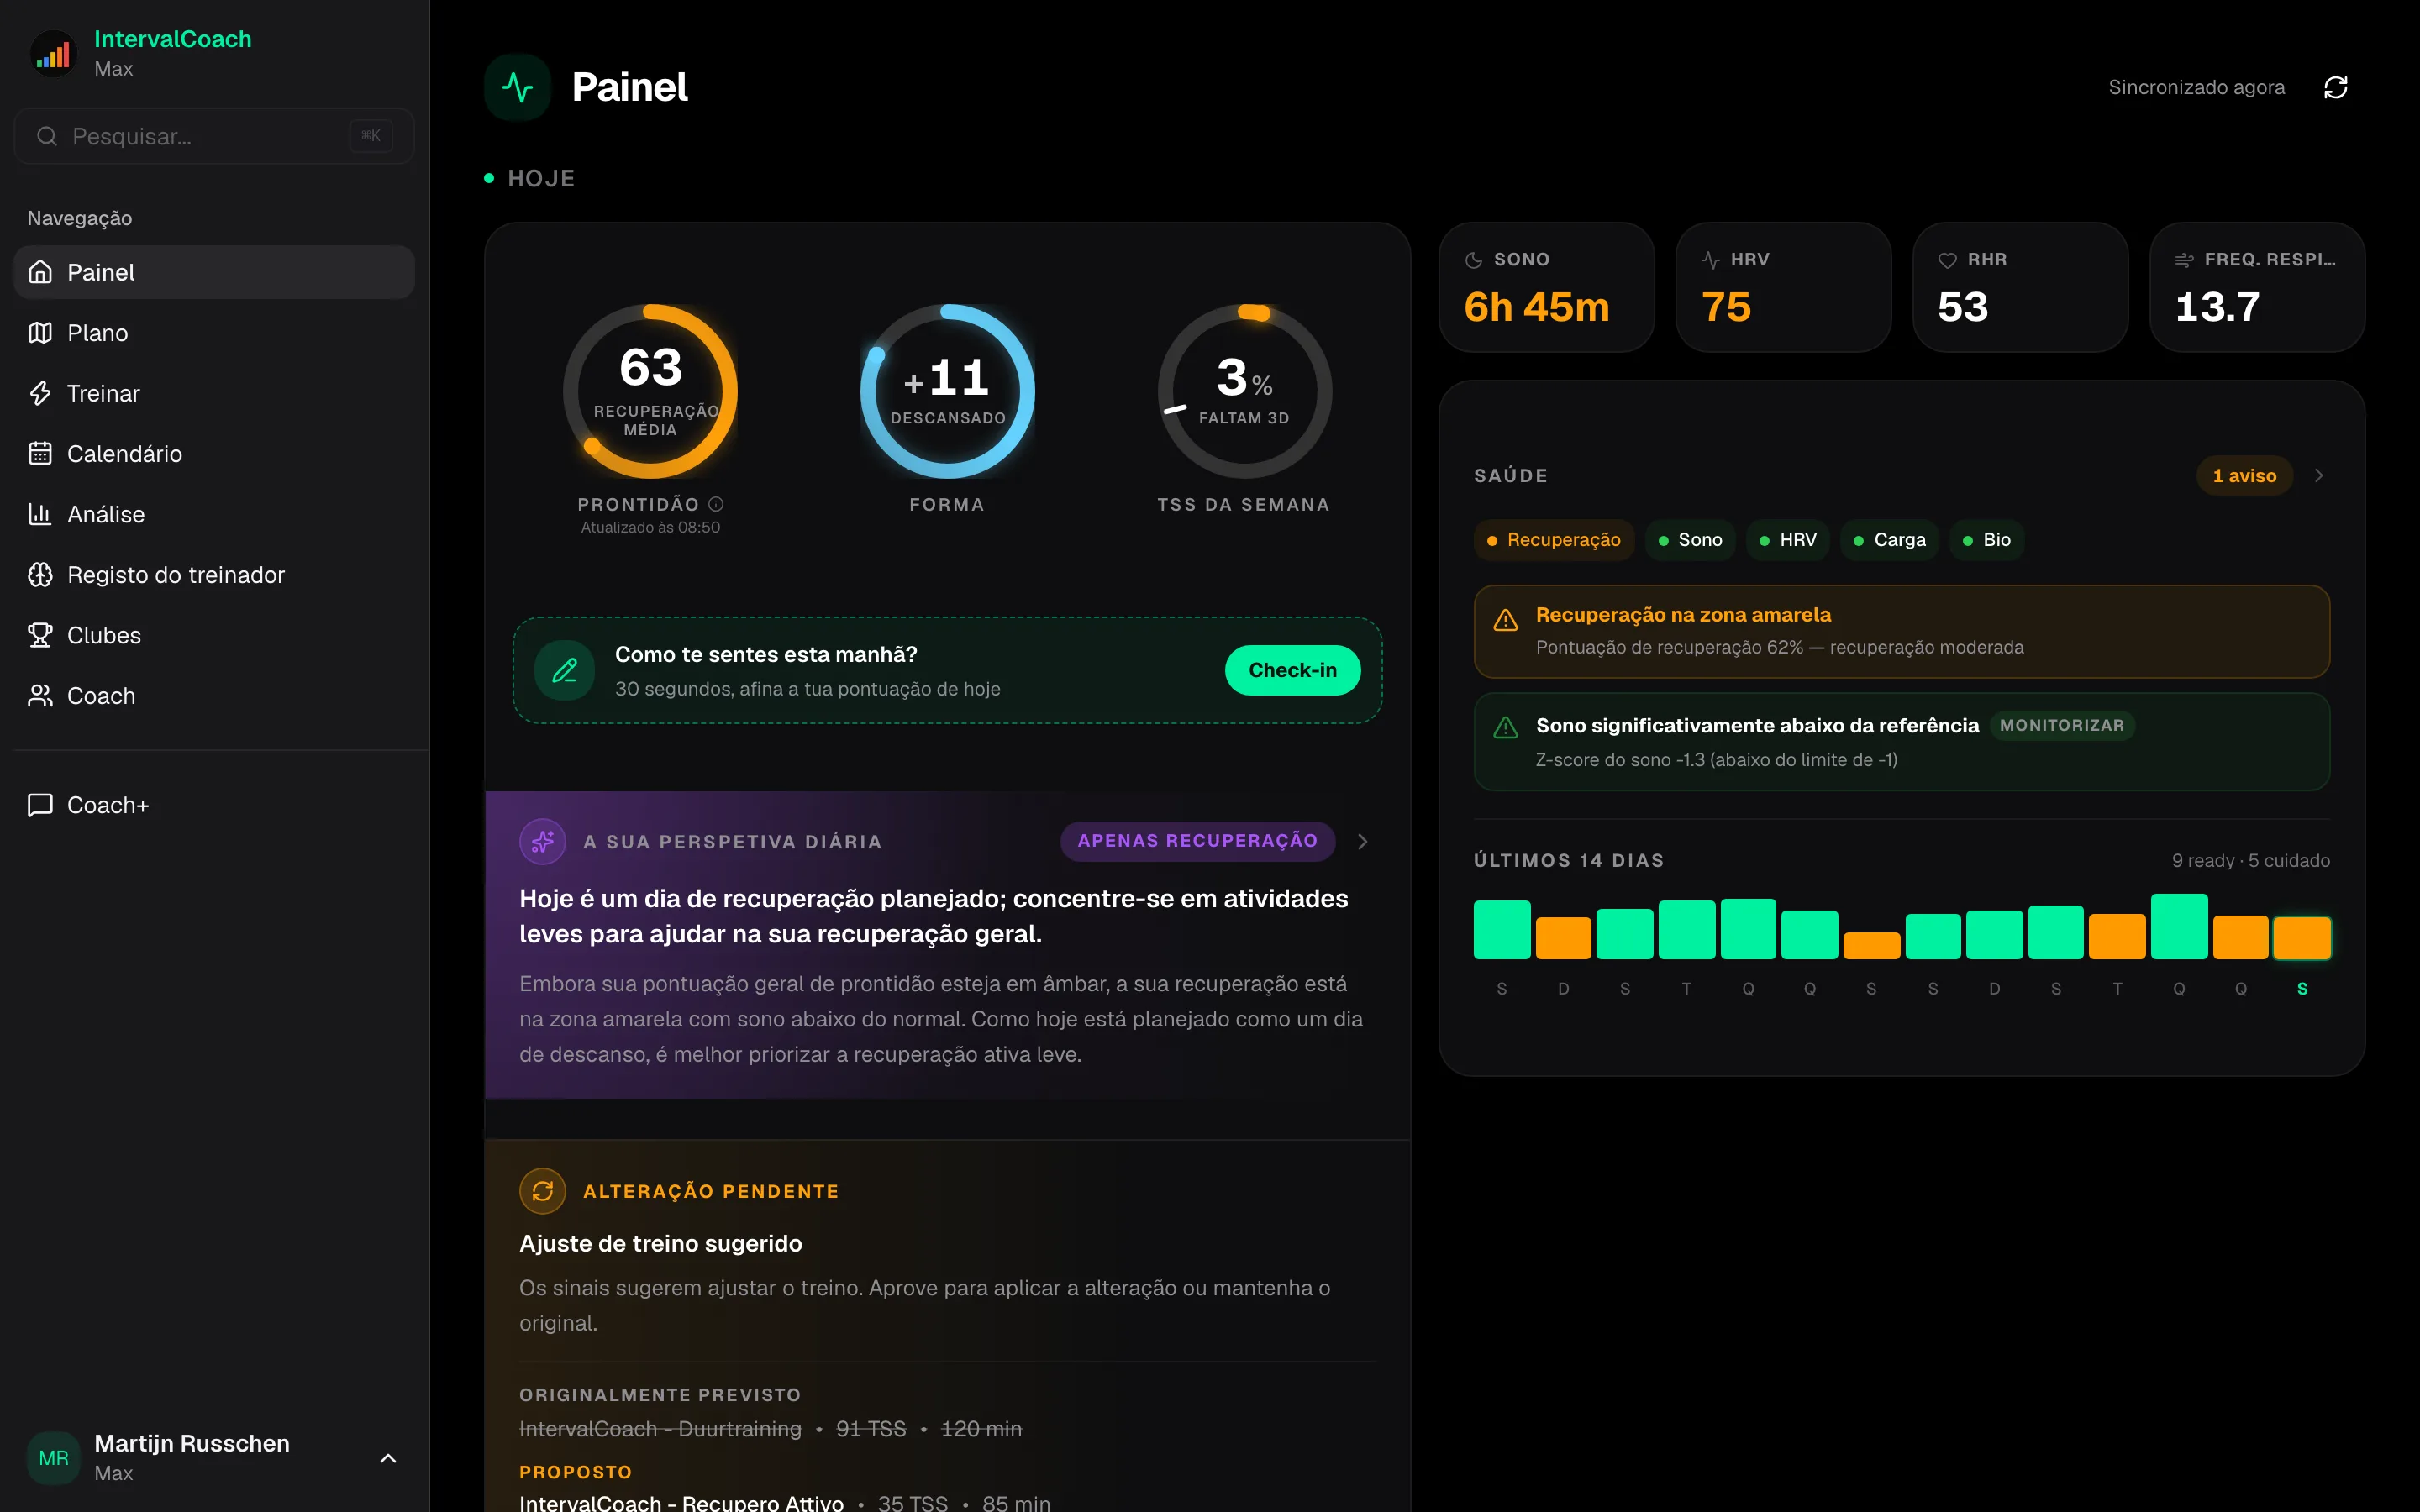
Task: Click the sleep alert green warning icon
Action: [x=1505, y=728]
